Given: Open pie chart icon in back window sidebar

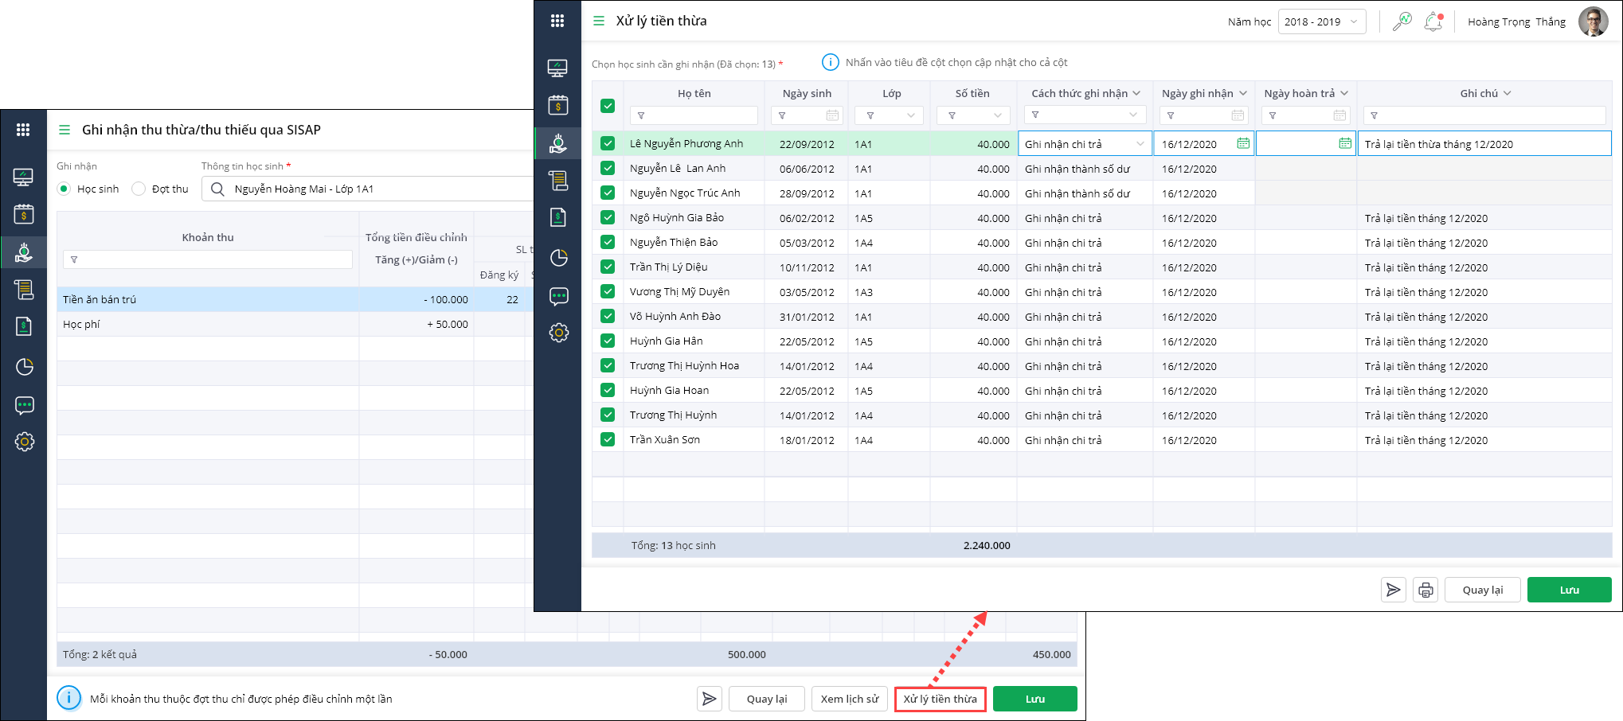Looking at the screenshot, I should pos(25,367).
